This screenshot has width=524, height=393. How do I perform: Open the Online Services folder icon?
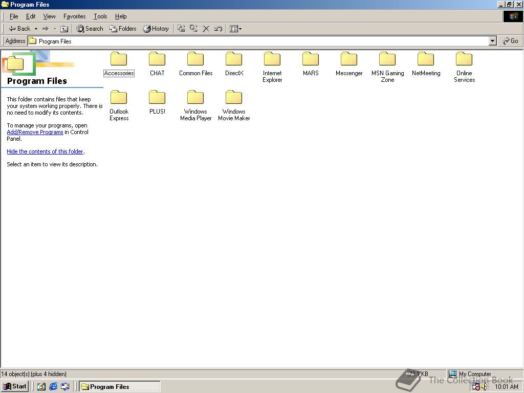[x=465, y=59]
